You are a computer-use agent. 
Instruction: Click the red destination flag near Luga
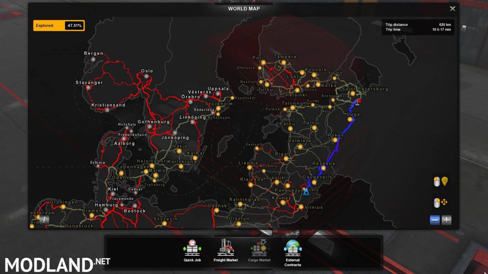click(358, 102)
